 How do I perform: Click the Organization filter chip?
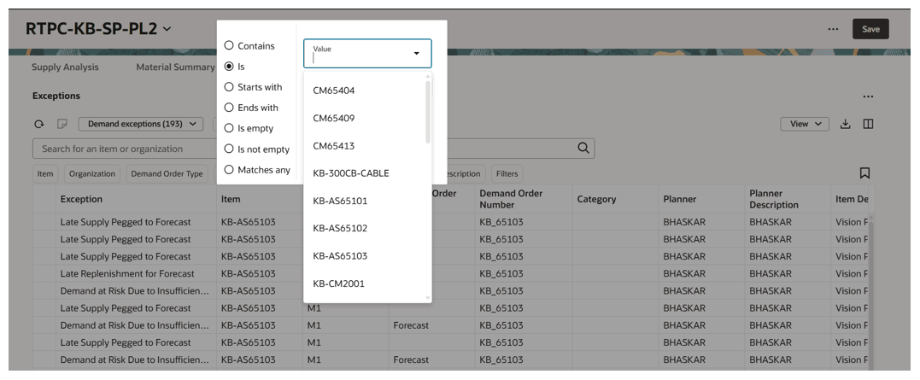point(92,173)
